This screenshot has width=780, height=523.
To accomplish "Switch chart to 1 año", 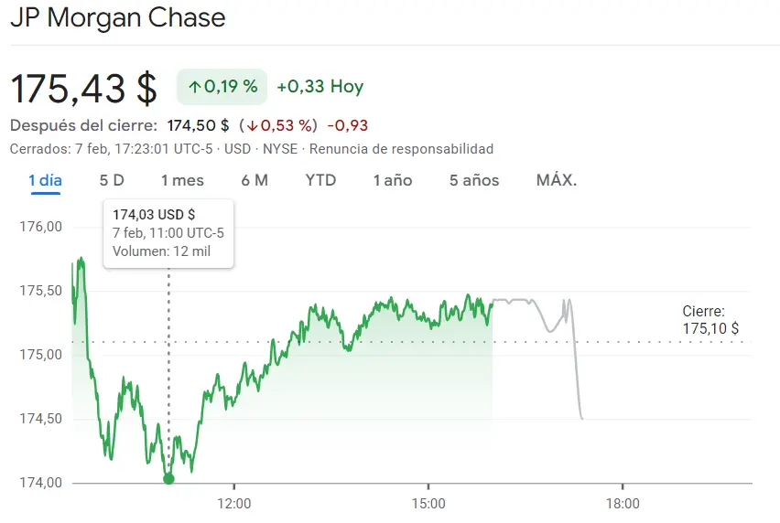I will (393, 180).
